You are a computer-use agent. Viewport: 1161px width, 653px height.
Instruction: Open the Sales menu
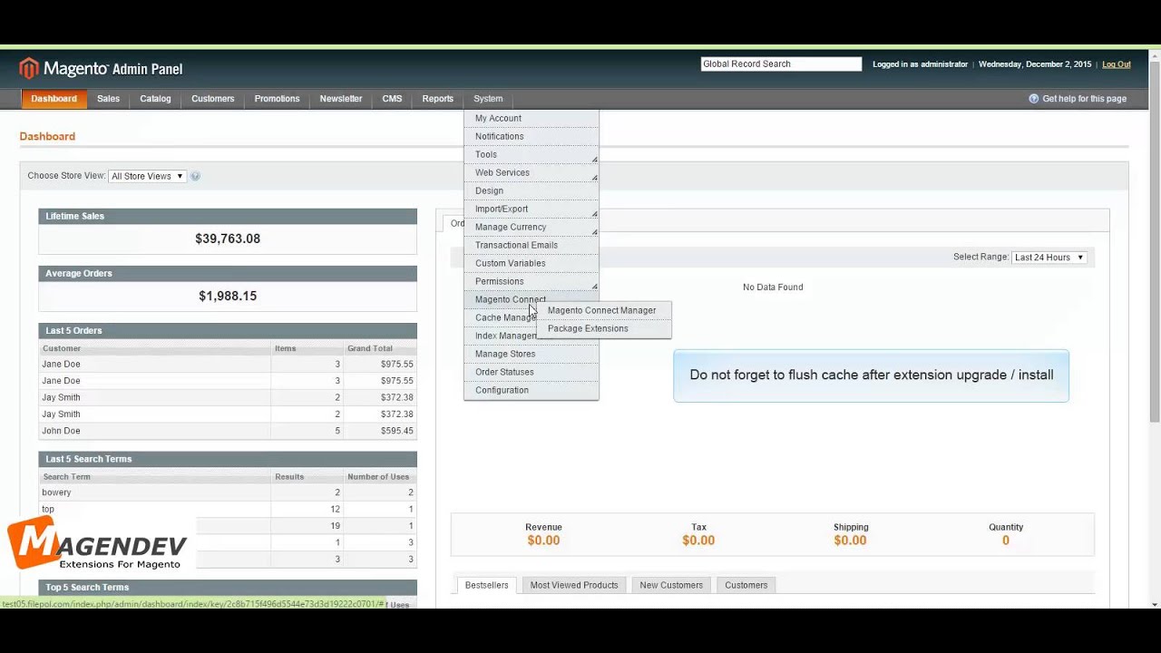108,99
